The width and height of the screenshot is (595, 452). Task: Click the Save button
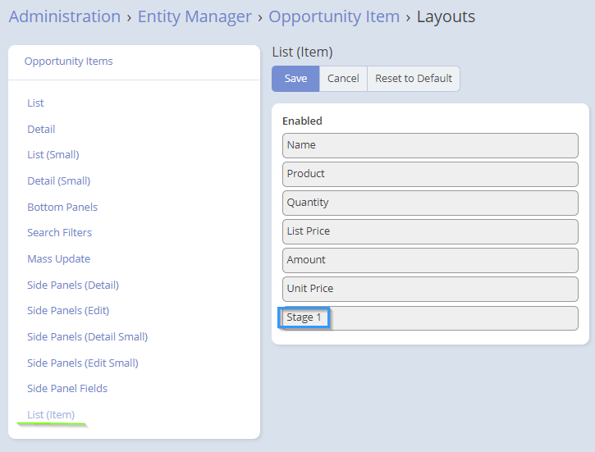pyautogui.click(x=295, y=79)
